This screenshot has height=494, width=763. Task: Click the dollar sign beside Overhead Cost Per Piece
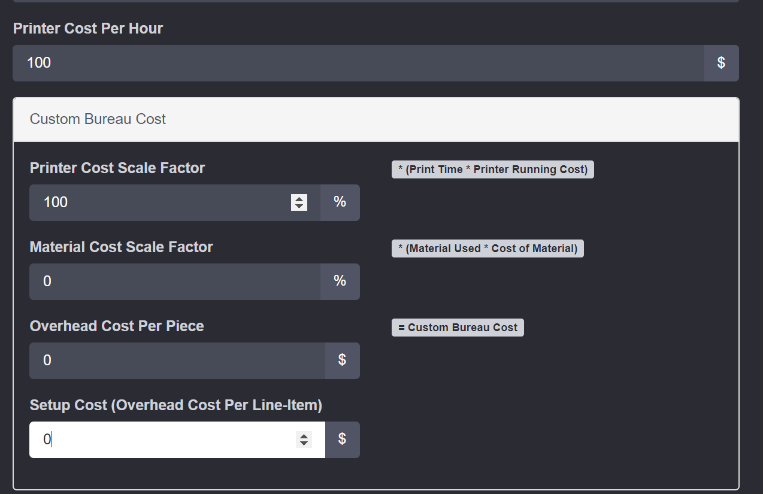tap(342, 360)
